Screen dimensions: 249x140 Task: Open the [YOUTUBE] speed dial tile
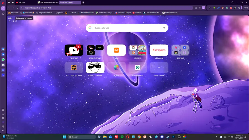pyautogui.click(x=74, y=50)
